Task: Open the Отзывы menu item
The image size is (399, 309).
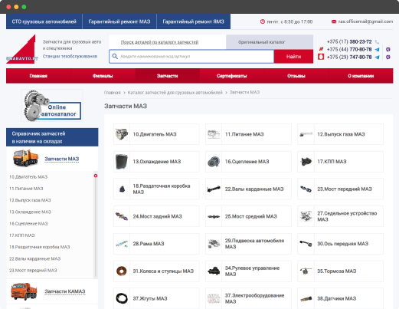Action: click(x=296, y=76)
